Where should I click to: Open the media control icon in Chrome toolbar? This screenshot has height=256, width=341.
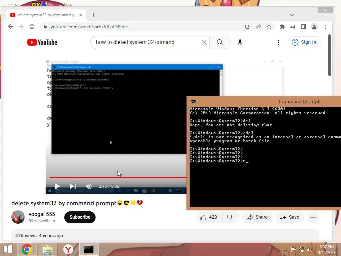[x=293, y=27]
